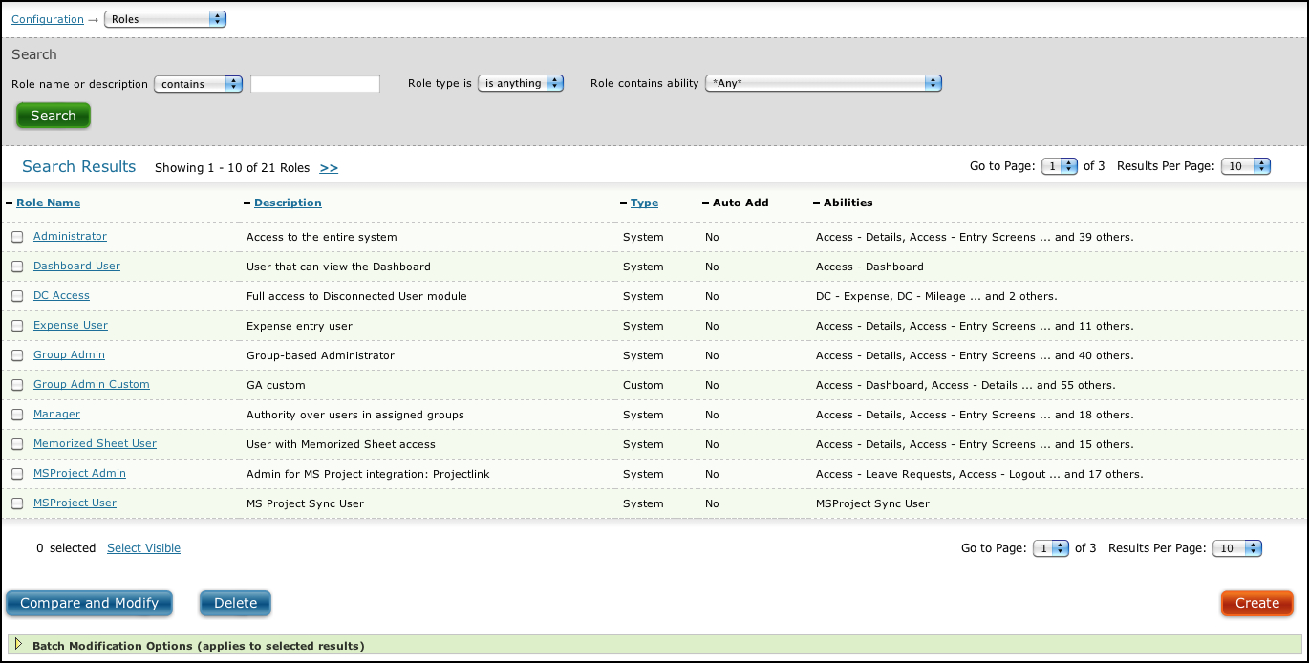This screenshot has height=663, width=1309.
Task: Open the Memorized Sheet User link
Action: tap(95, 443)
